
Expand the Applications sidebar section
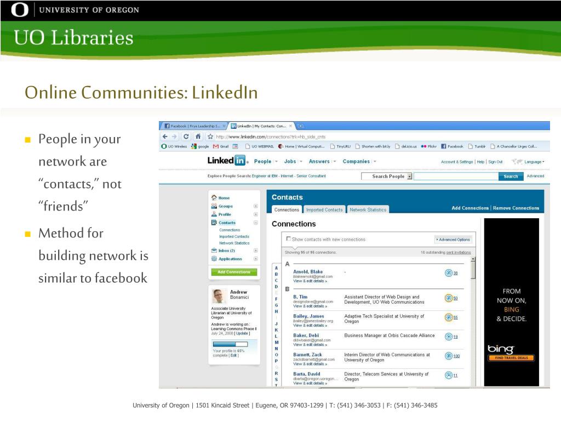pos(256,259)
